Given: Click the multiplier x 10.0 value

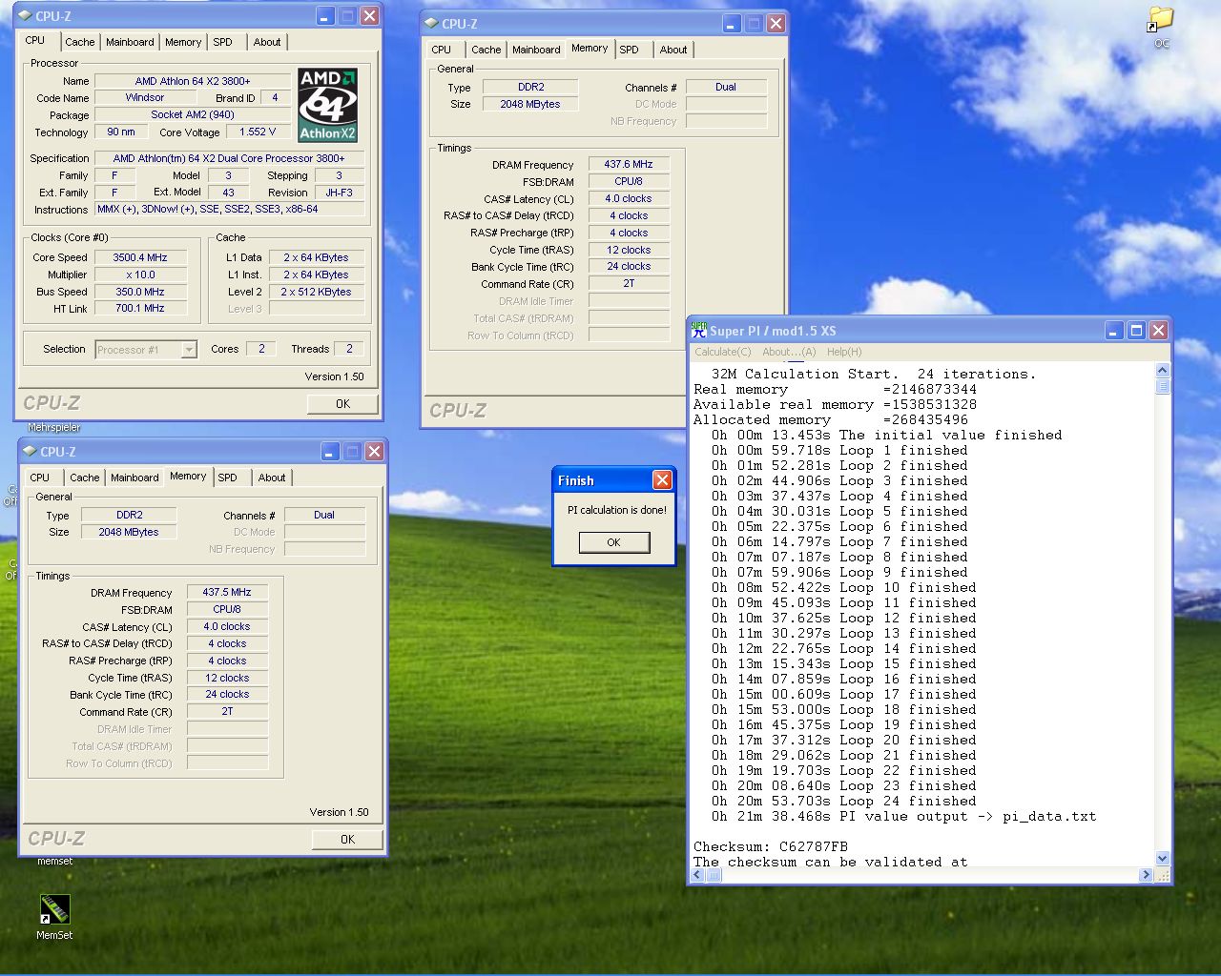Looking at the screenshot, I should 140,275.
